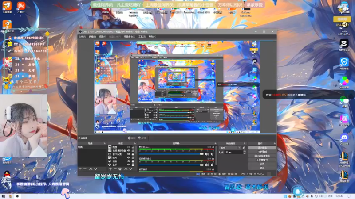This screenshot has width=355, height=199.
Task: Mute the desktop audio speaker icon
Action: pyautogui.click(x=207, y=165)
